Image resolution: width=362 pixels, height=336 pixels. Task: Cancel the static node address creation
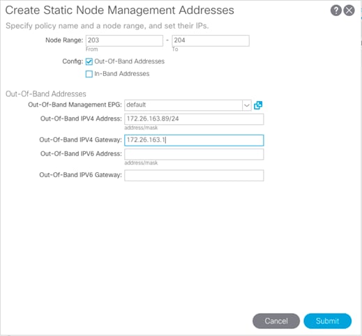click(276, 321)
